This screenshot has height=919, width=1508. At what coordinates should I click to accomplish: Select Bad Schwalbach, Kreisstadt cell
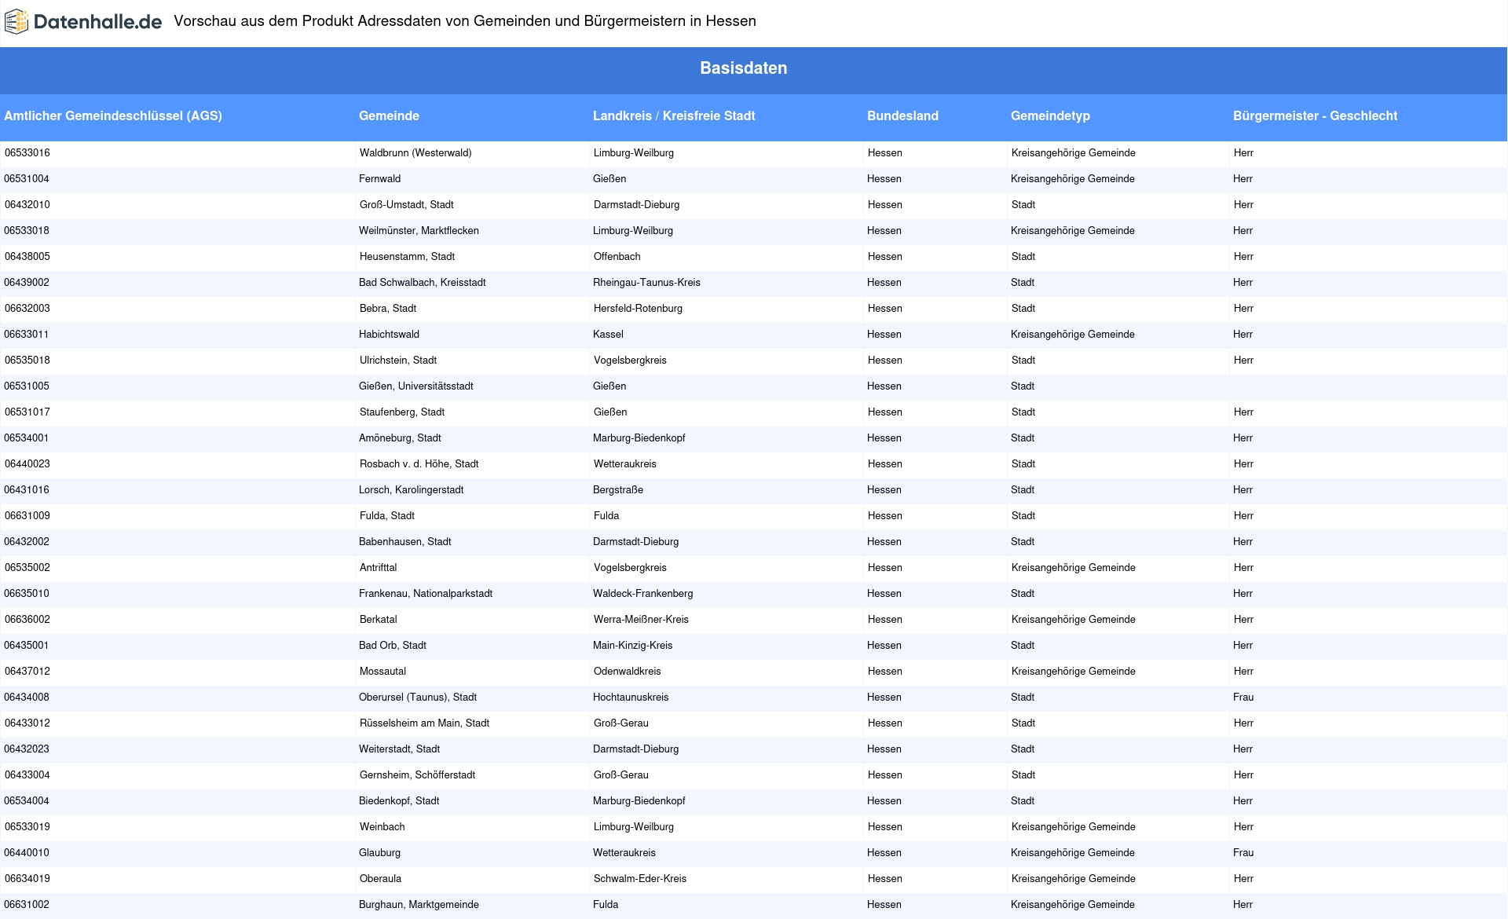point(422,283)
